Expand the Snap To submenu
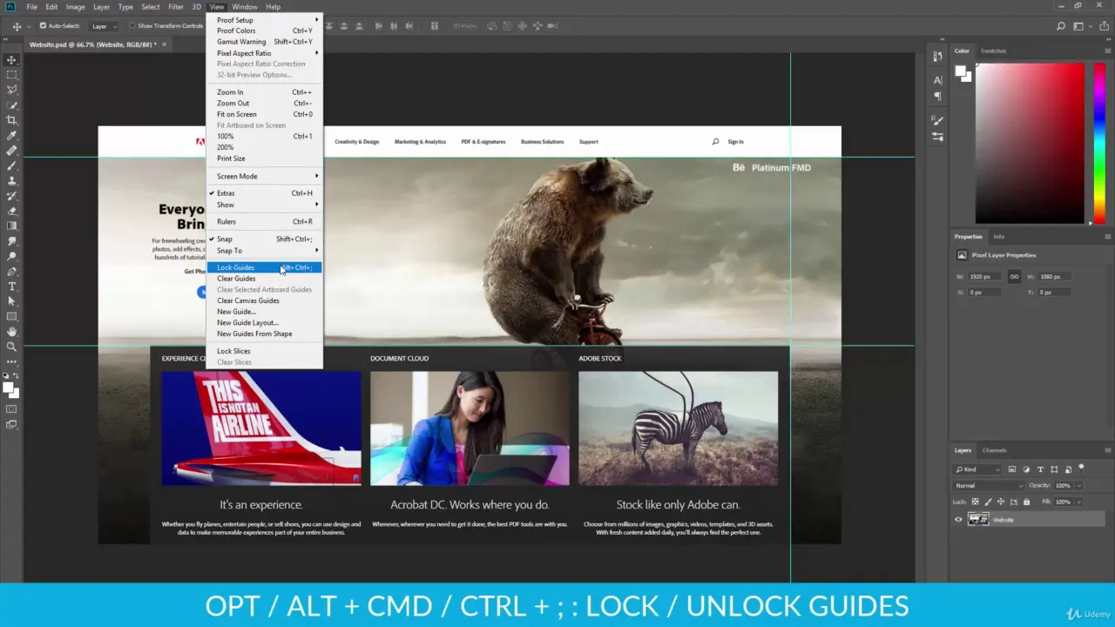 click(x=265, y=251)
